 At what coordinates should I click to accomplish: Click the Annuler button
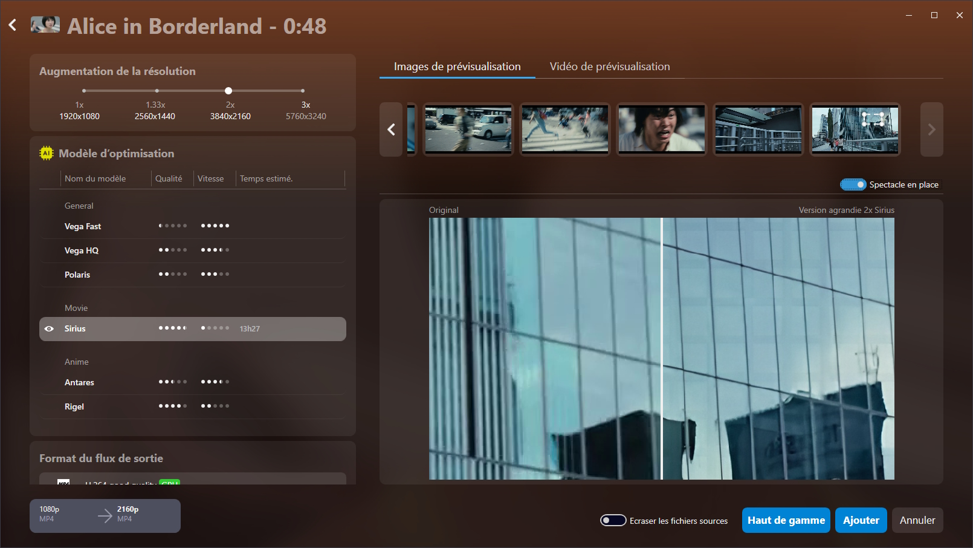coord(917,520)
